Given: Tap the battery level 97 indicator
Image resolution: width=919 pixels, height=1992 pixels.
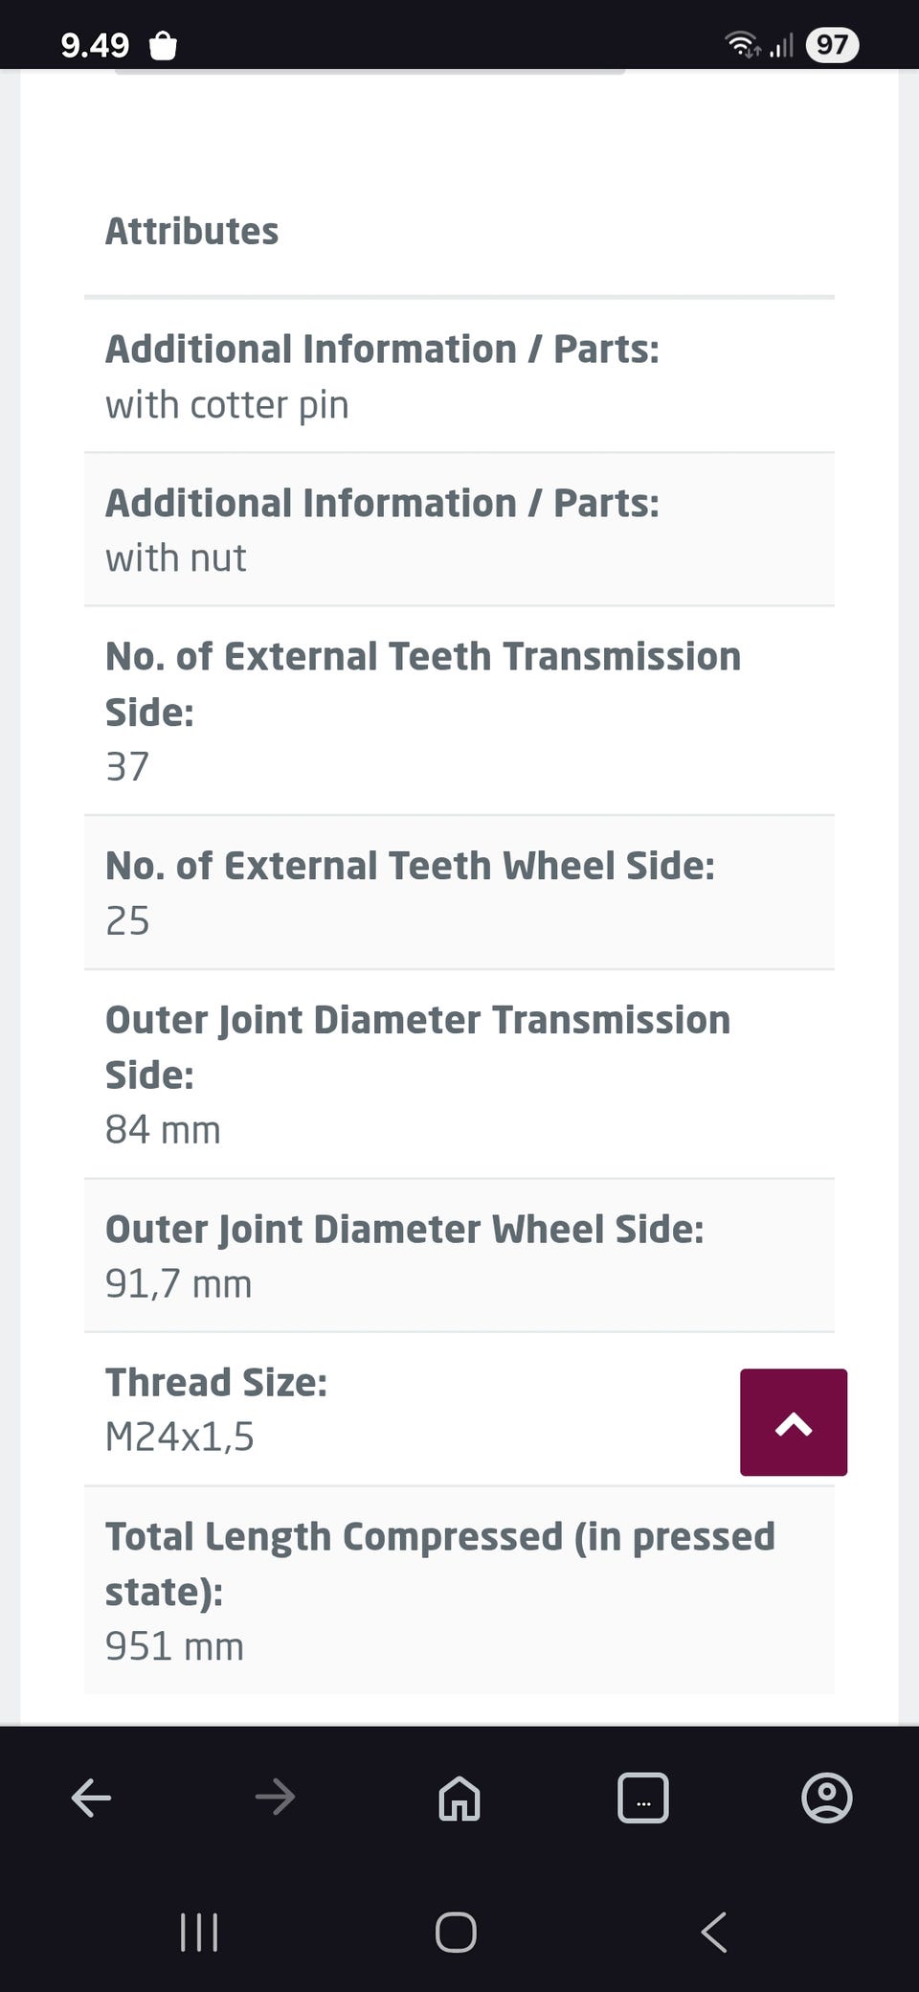Looking at the screenshot, I should coord(832,45).
